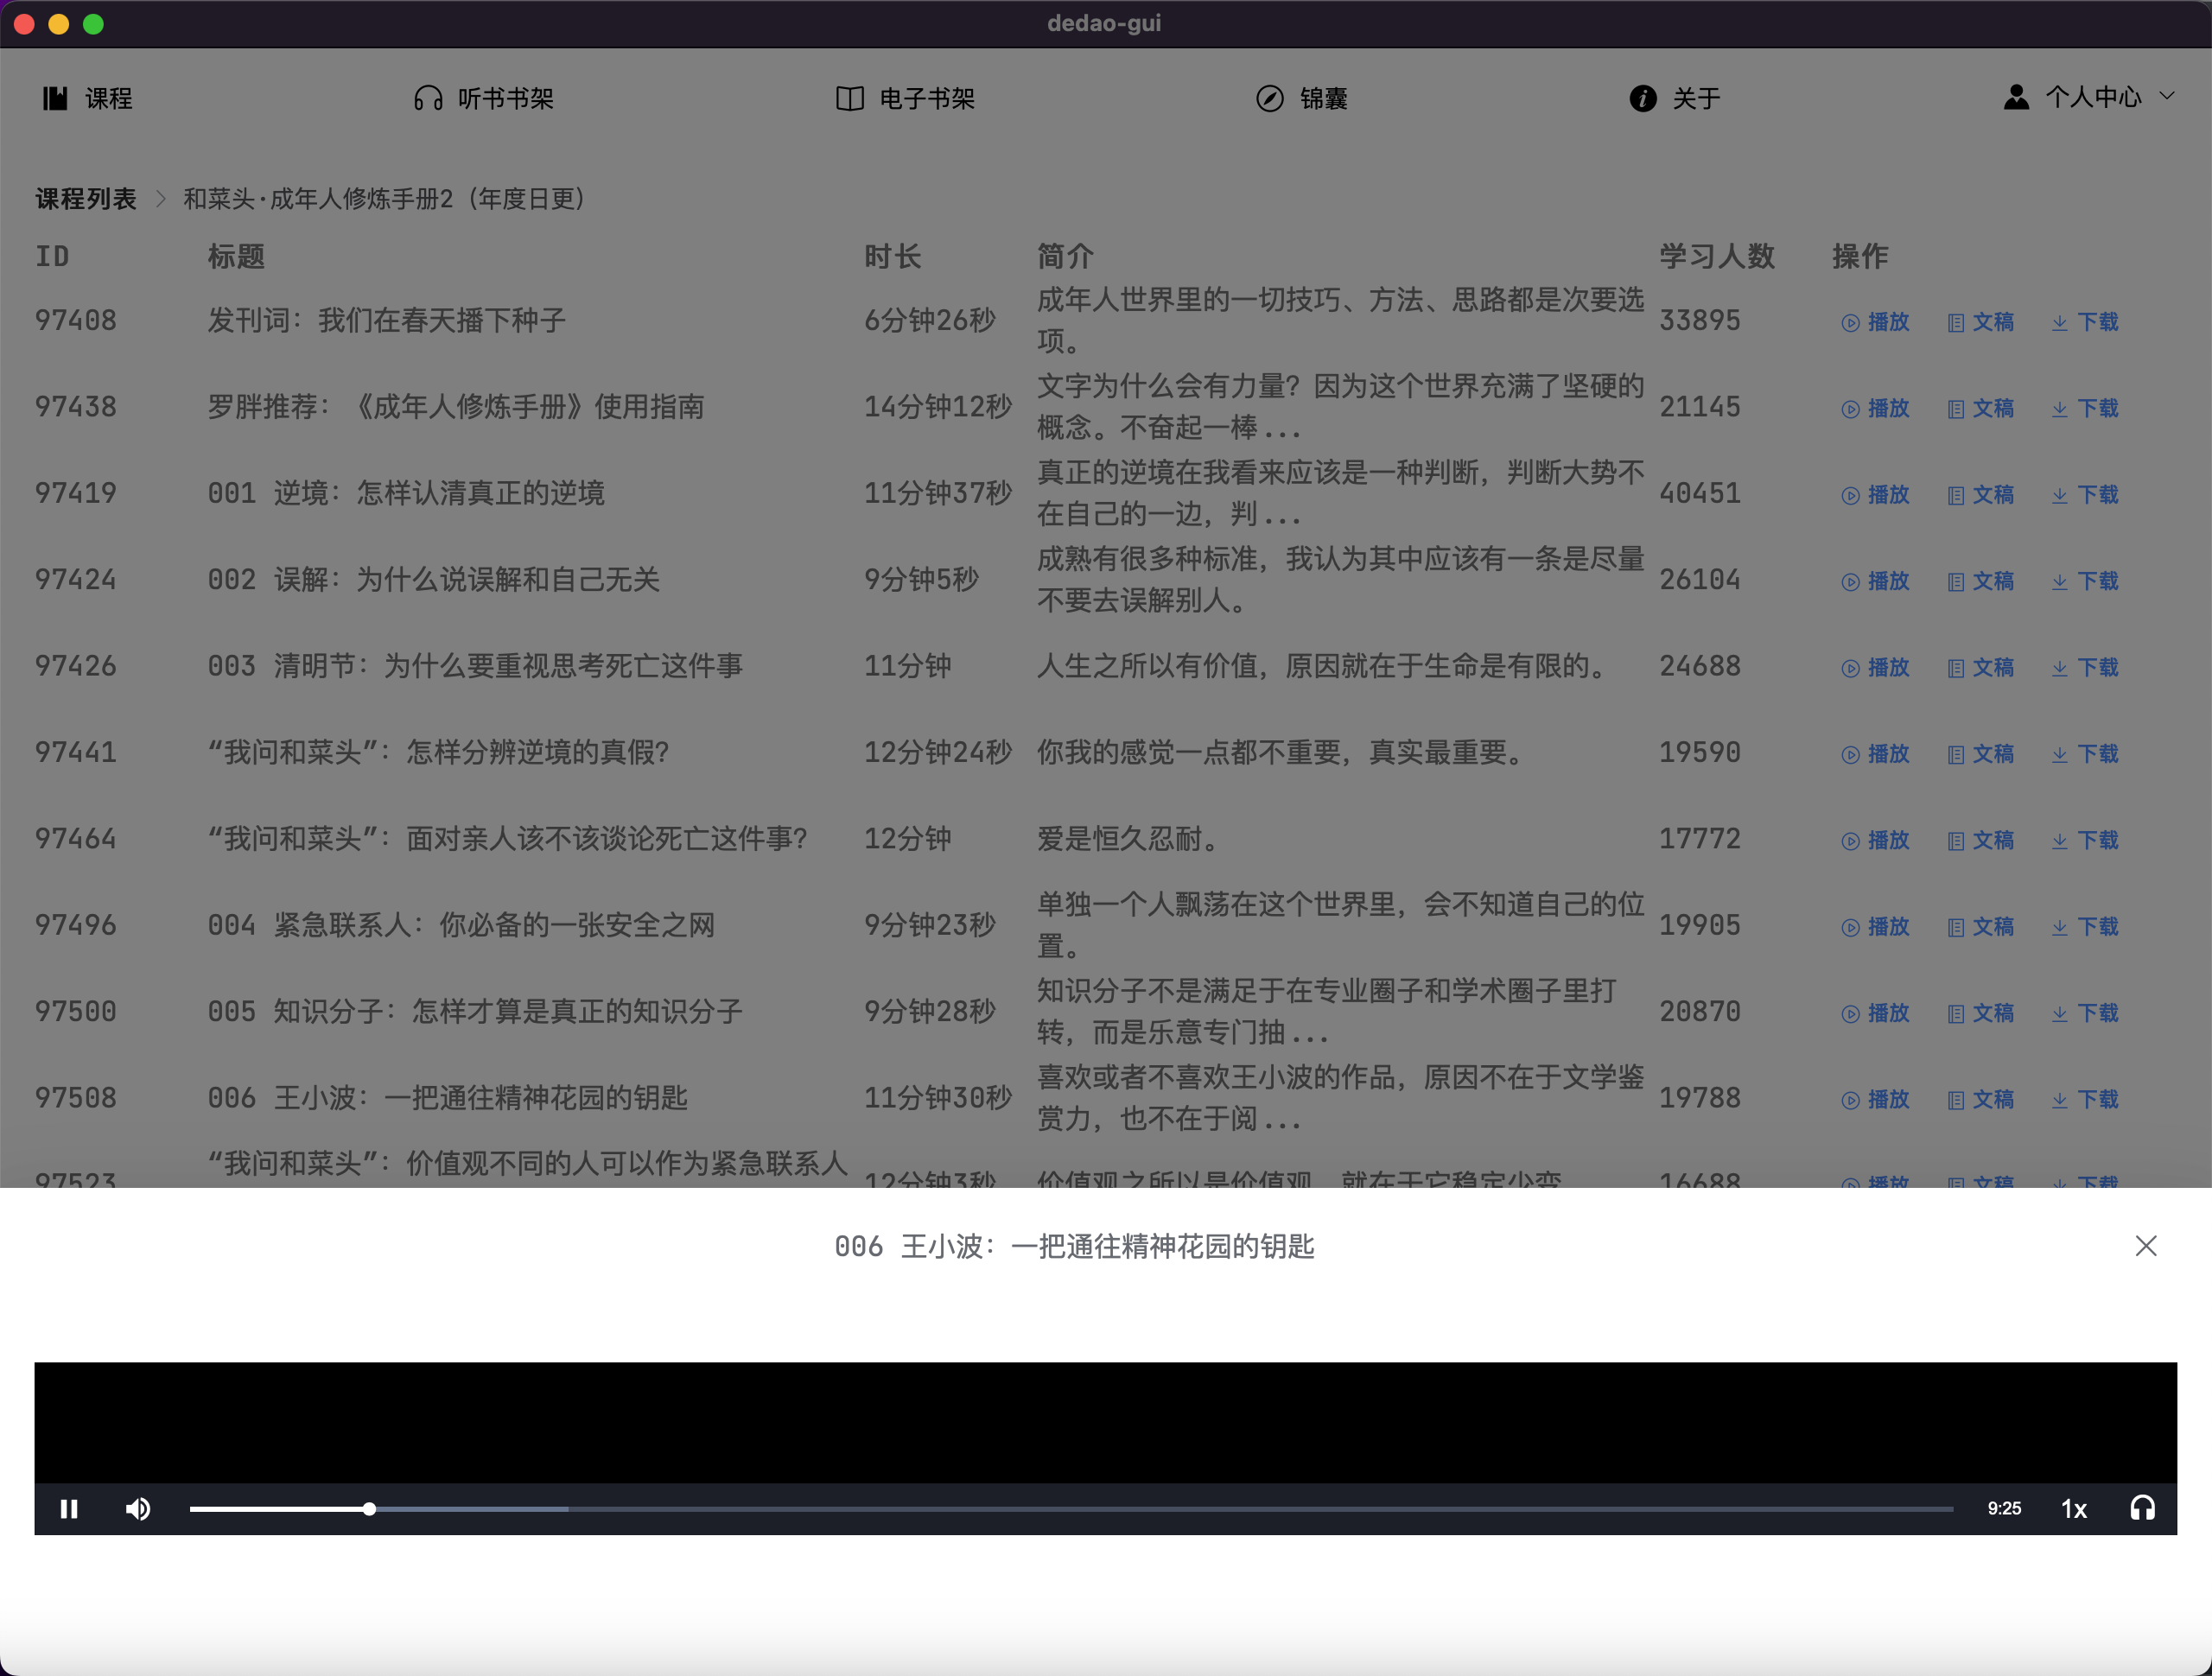Screen dimensions: 2212x1676
Task: Go back to 课程列表 breadcrumb
Action: [86, 199]
